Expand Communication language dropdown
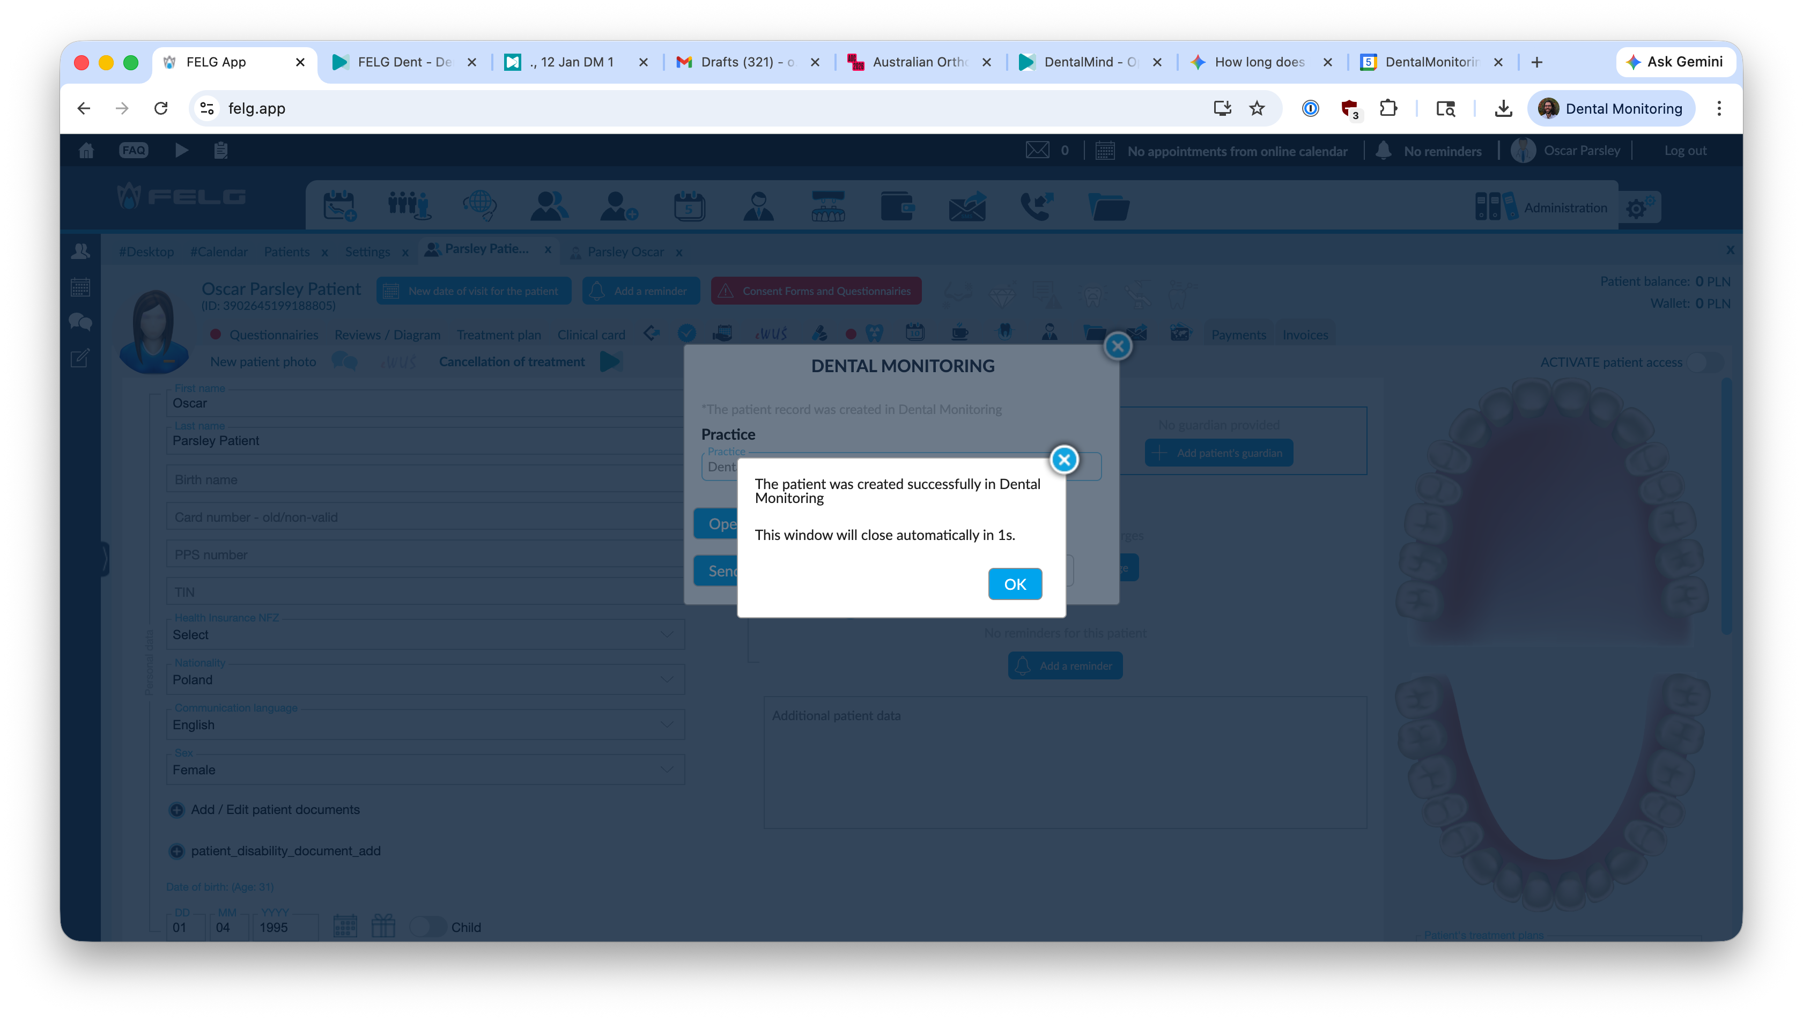 (425, 724)
